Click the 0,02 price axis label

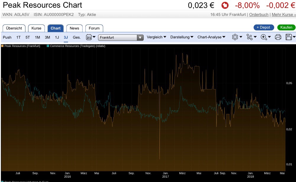coord(289,129)
